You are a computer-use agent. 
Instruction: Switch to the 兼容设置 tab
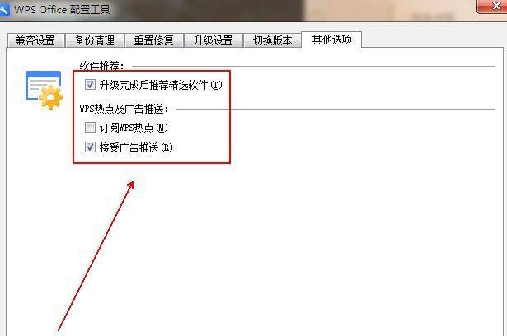(x=35, y=40)
